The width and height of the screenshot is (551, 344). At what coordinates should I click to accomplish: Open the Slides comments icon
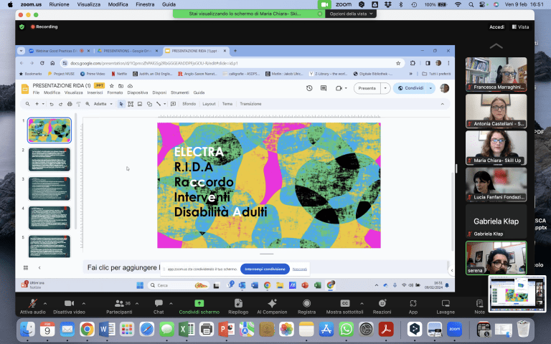[324, 88]
